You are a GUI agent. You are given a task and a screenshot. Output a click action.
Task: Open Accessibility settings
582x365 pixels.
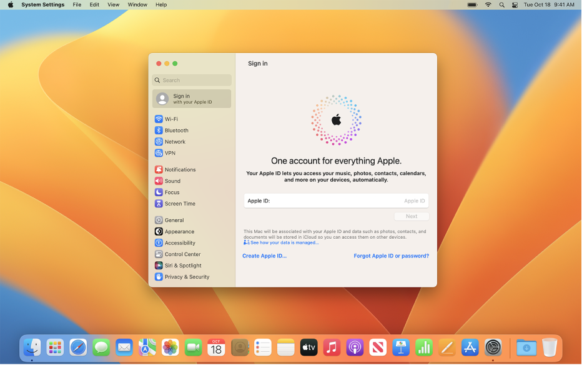(180, 242)
